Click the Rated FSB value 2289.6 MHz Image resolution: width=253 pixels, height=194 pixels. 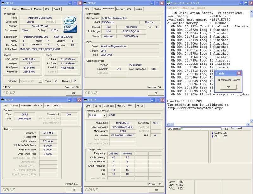[29, 72]
